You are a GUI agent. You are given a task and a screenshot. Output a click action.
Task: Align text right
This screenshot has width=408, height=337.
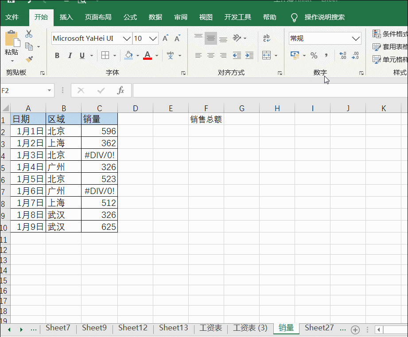(x=223, y=55)
